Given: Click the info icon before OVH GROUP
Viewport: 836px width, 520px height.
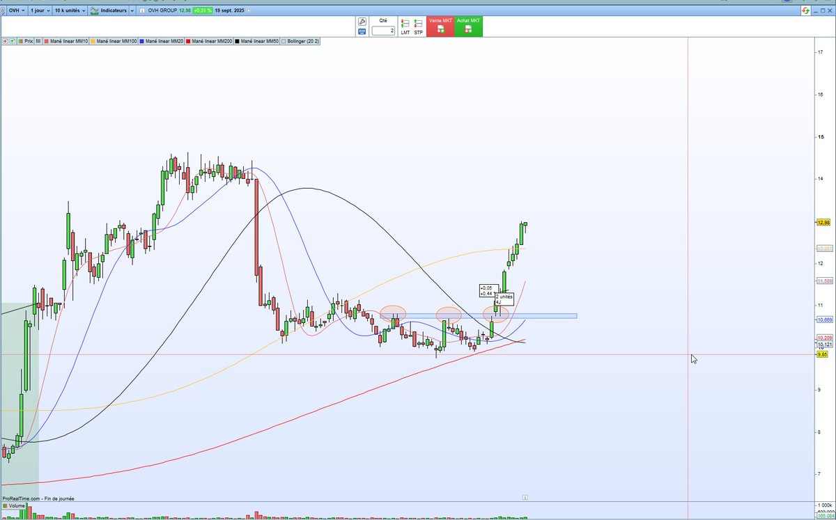Looking at the screenshot, I should (142, 11).
